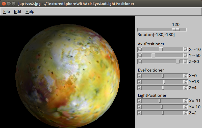
Task: Click LightPositioner X=-31 slider thumb
Action: pos(160,101)
